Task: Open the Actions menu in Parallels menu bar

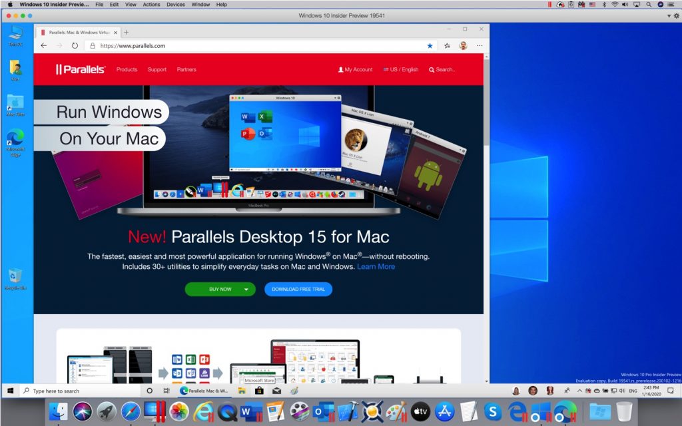Action: [x=151, y=5]
